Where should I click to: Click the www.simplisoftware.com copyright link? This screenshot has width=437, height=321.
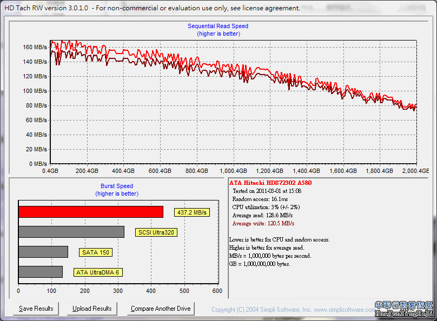pyautogui.click(x=343, y=310)
